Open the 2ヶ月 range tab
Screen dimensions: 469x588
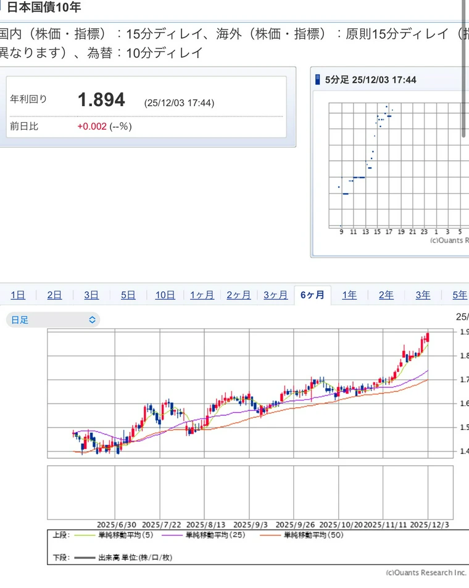tap(238, 295)
